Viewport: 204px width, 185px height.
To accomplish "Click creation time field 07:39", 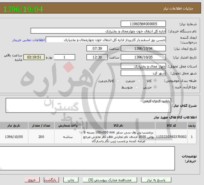I will [x=97, y=48].
